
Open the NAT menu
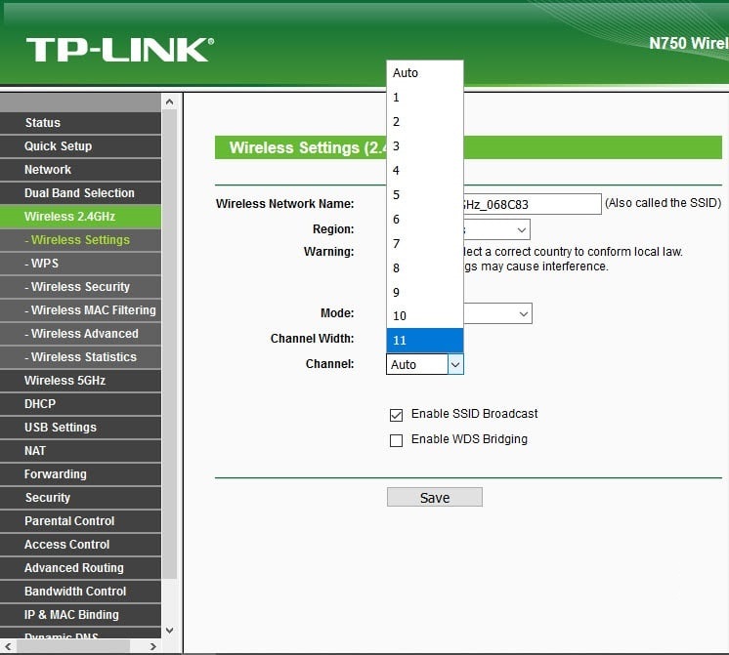[80, 451]
